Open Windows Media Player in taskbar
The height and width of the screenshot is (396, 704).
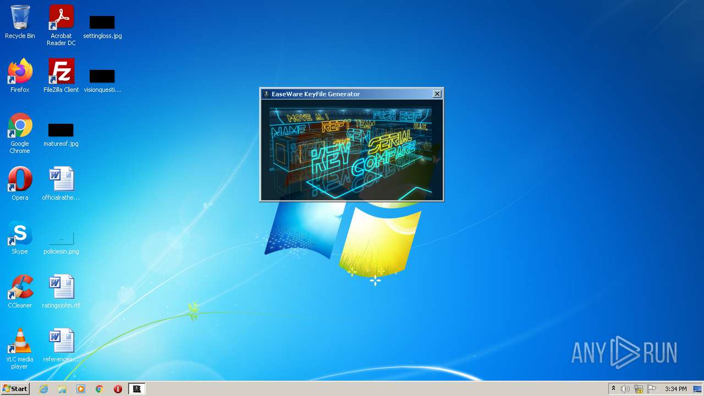point(81,389)
